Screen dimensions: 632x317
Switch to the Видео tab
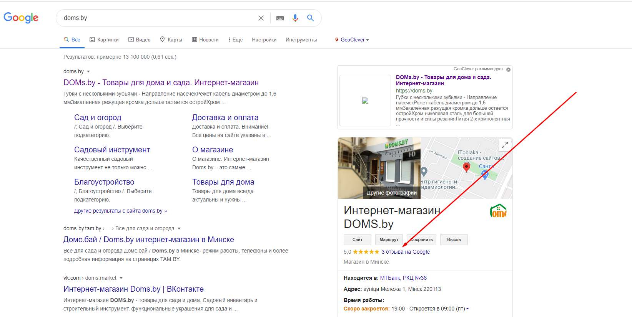[x=139, y=40]
